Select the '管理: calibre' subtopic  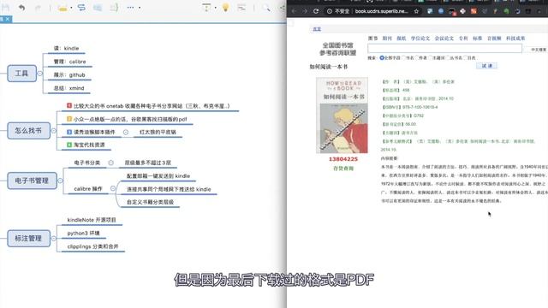coord(69,62)
